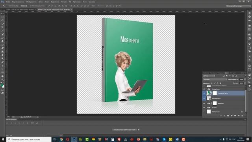The width and height of the screenshot is (252, 142).
Task: Filter layers by pixel layer icon
Action: pyautogui.click(x=224, y=76)
